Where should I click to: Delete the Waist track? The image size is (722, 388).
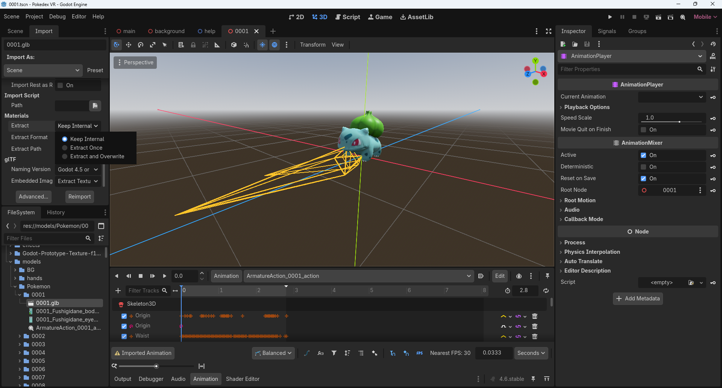tap(535, 336)
